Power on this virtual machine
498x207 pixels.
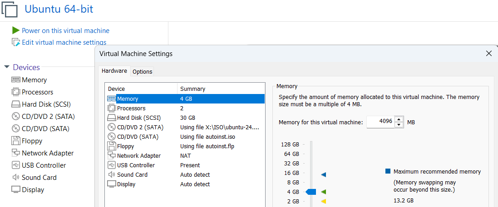pyautogui.click(x=65, y=31)
